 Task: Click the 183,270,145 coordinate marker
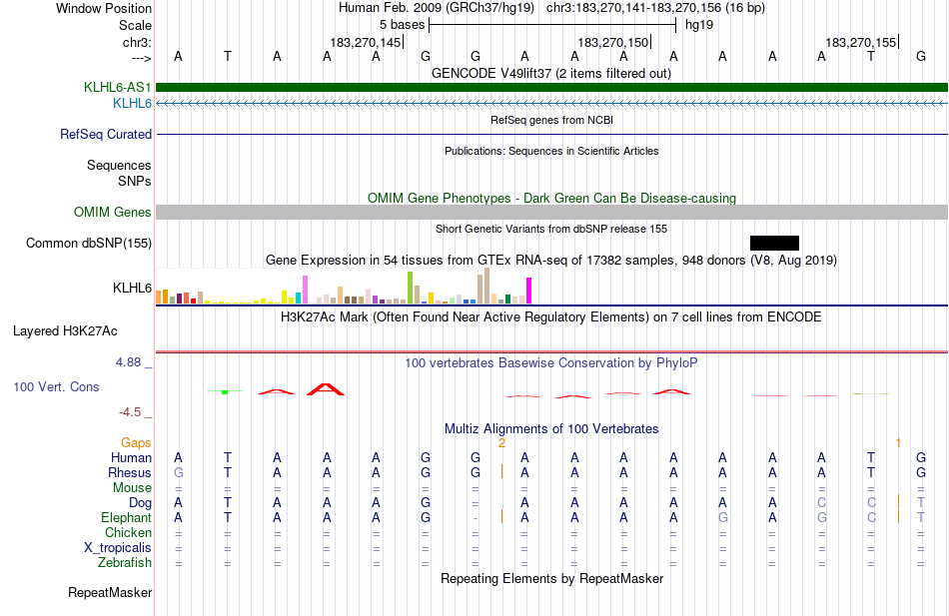(x=366, y=42)
